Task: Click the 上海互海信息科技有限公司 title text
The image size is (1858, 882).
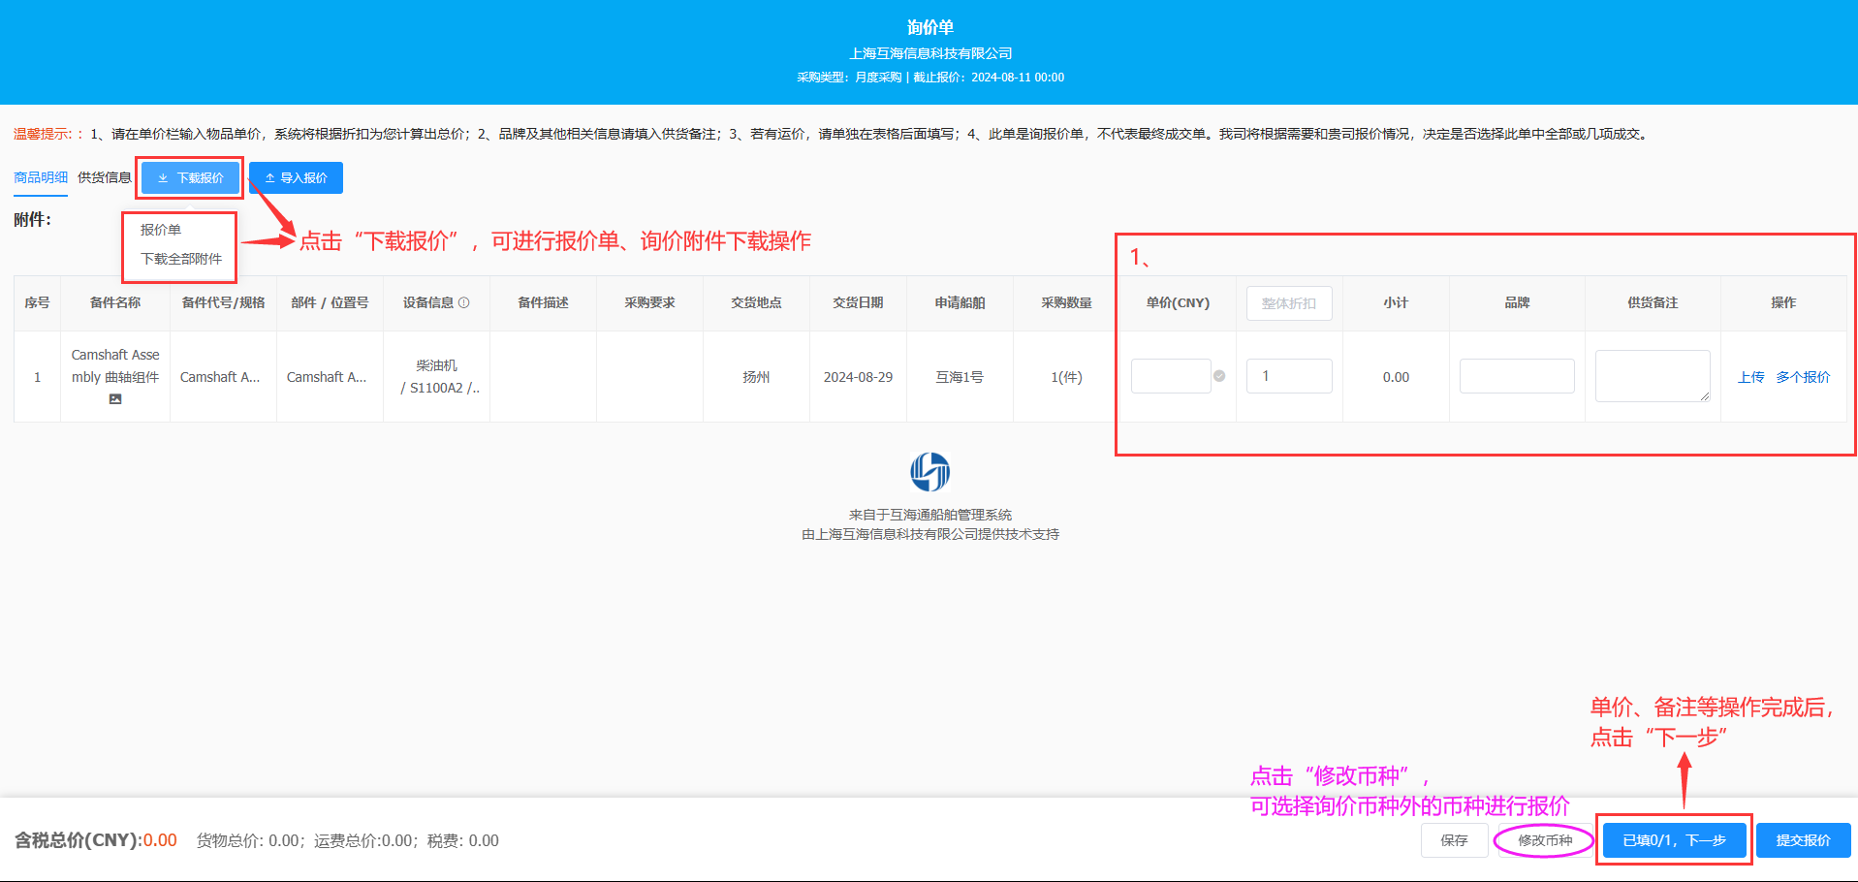Action: point(930,53)
